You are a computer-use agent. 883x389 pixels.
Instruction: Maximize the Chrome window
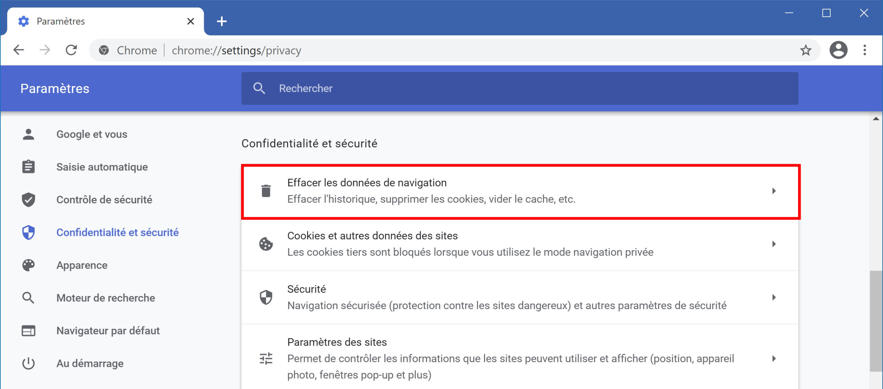(x=826, y=13)
